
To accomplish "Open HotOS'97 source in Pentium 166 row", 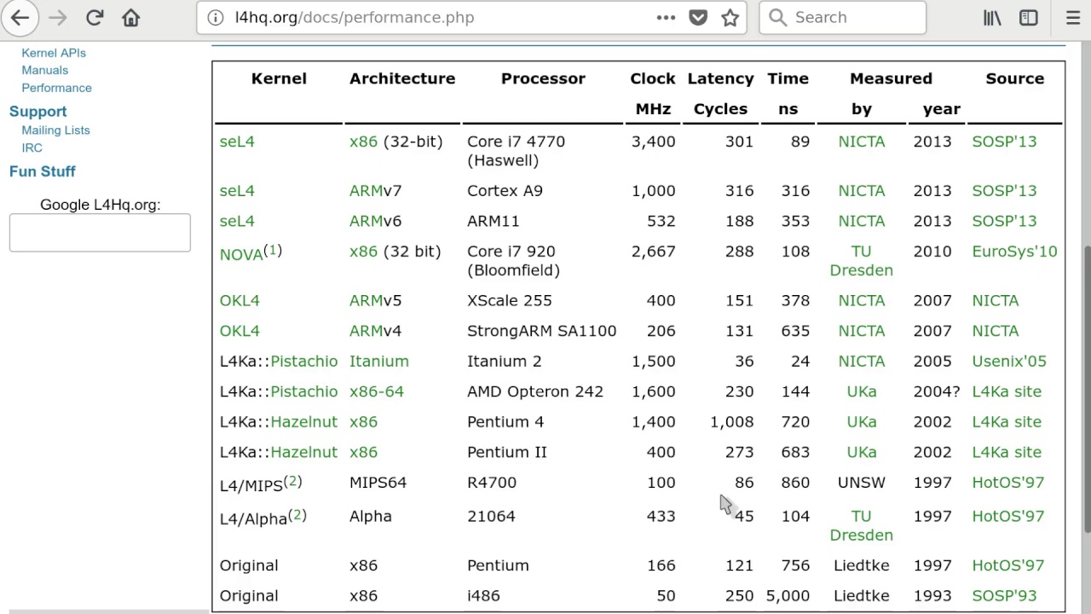I will pos(1007,565).
